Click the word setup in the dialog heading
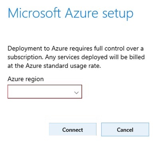Image resolution: width=163 pixels, height=152 pixels. coord(118,14)
